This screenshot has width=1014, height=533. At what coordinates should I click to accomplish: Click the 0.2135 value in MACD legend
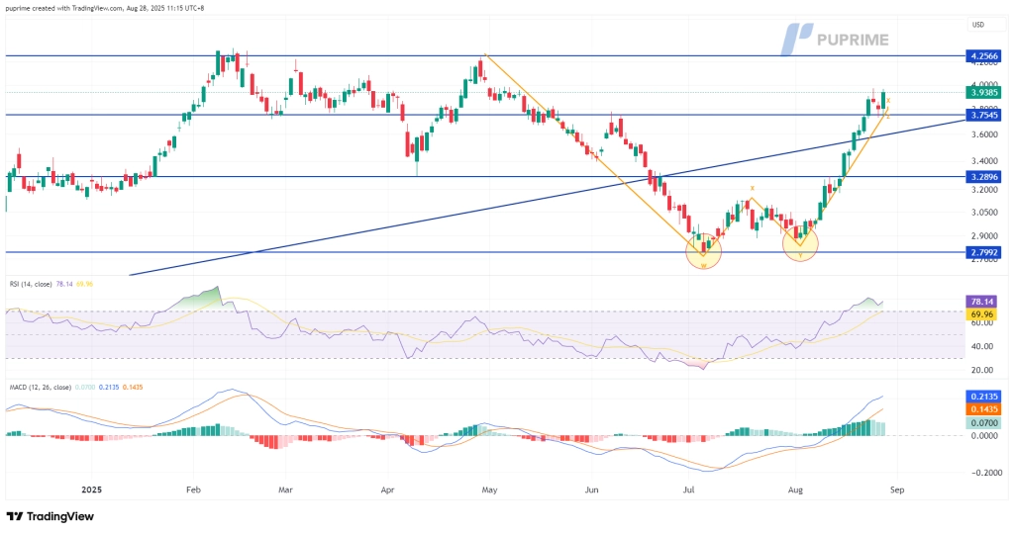109,387
